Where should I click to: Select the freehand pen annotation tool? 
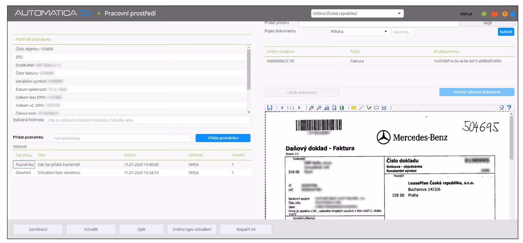369,108
